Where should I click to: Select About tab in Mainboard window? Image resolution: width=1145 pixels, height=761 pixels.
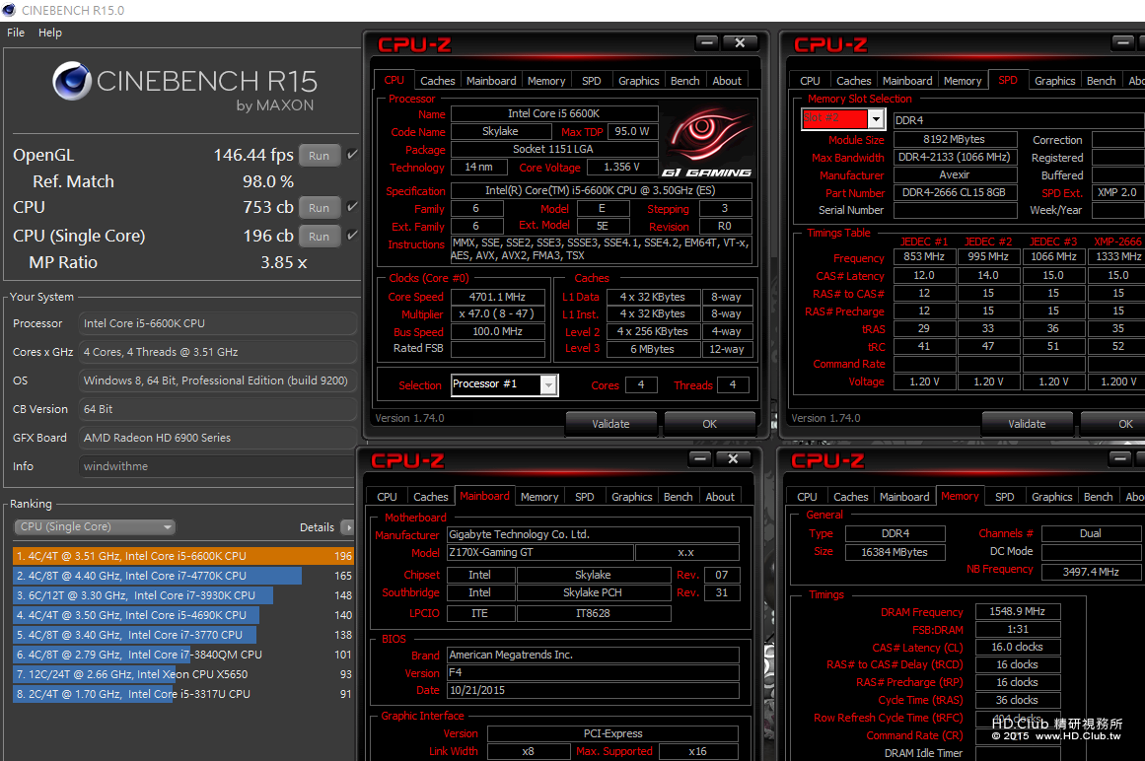coord(720,497)
